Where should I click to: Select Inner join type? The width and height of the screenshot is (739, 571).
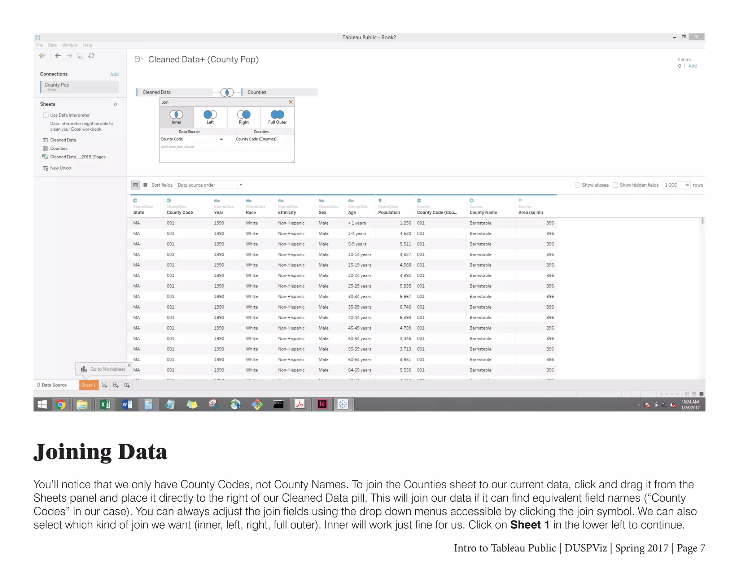pos(176,117)
